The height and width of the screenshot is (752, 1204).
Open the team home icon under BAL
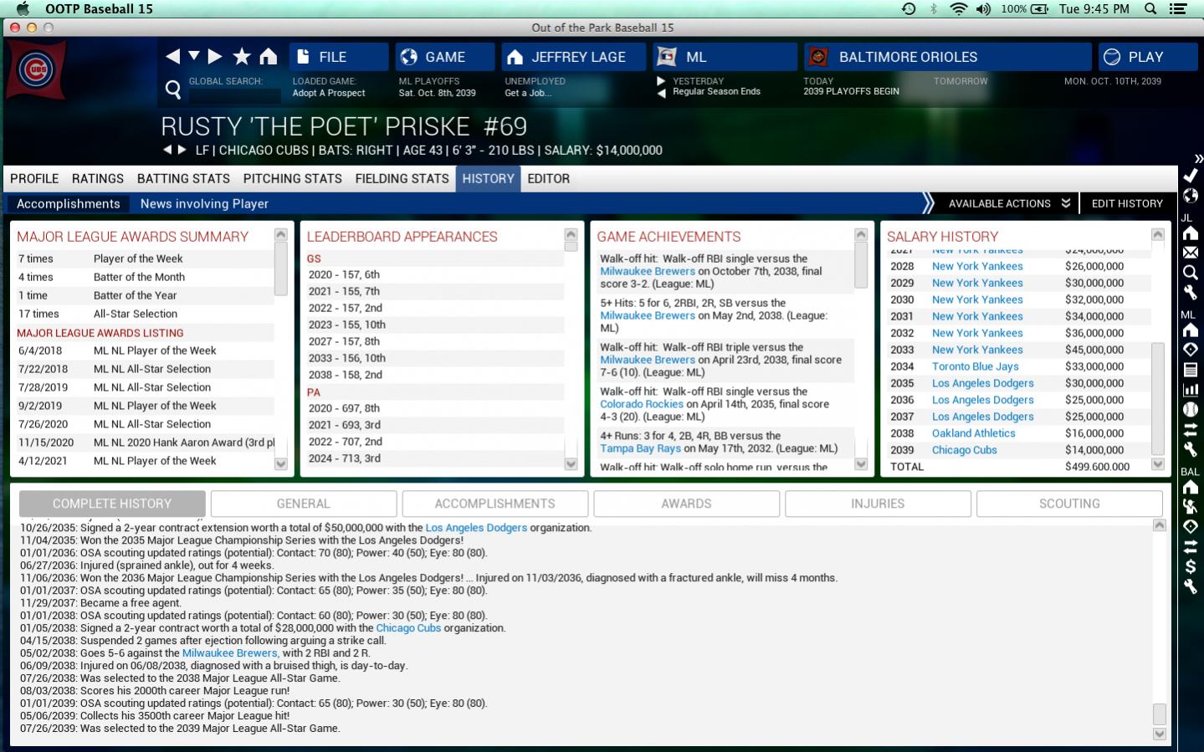point(1191,487)
